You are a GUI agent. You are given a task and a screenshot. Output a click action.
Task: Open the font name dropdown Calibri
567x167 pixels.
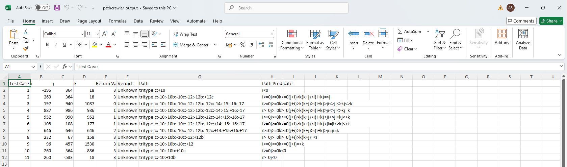(x=82, y=34)
